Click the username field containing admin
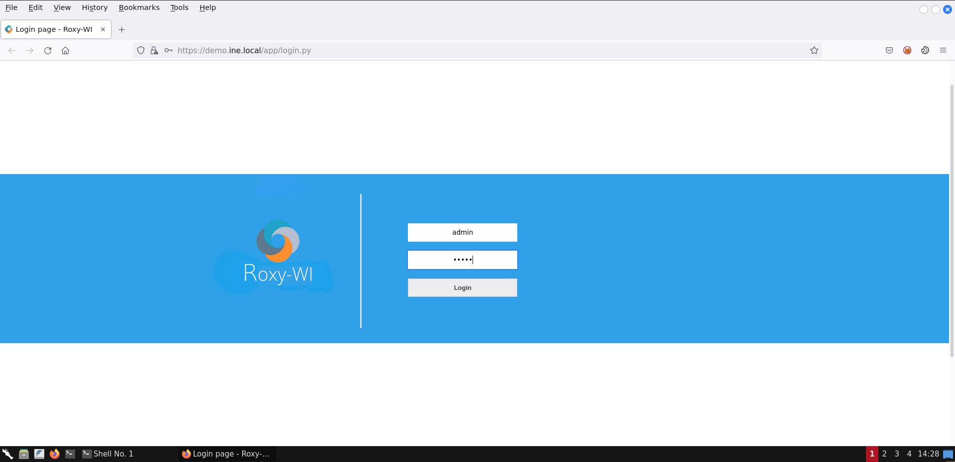 (462, 232)
